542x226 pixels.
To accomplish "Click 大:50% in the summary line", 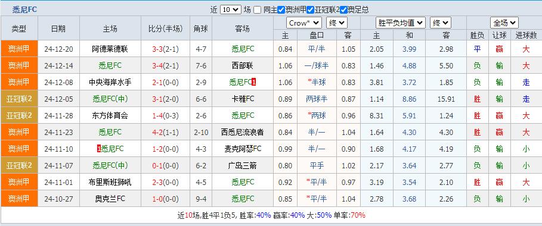I will point(320,216).
